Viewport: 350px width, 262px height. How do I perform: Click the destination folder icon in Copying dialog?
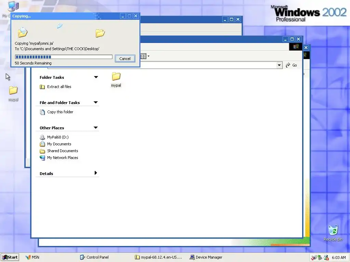tap(100, 33)
